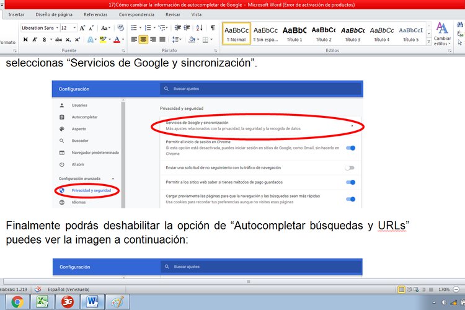The height and width of the screenshot is (310, 465).
Task: Apply red font color
Action: [117, 40]
